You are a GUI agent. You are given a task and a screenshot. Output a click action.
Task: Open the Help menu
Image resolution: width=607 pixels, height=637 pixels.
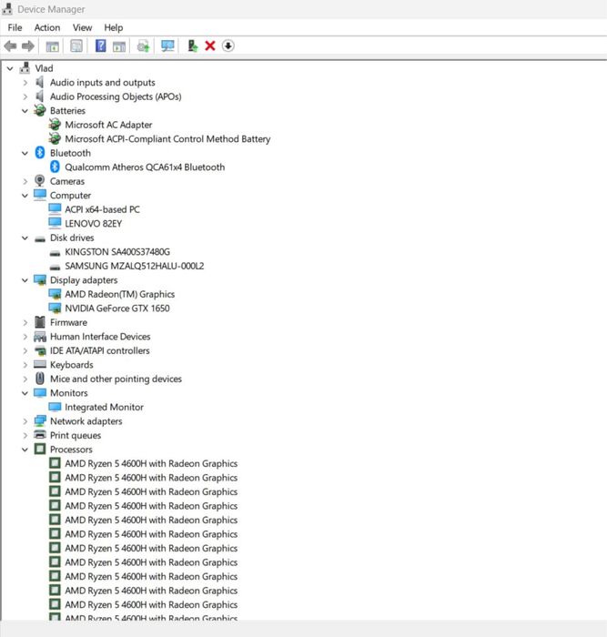tap(114, 27)
